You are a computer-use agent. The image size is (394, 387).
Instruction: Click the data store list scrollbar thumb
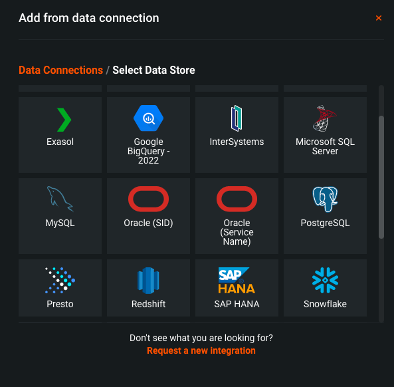click(381, 177)
